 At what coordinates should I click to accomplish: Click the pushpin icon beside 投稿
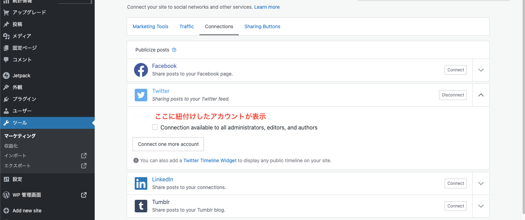(6, 24)
